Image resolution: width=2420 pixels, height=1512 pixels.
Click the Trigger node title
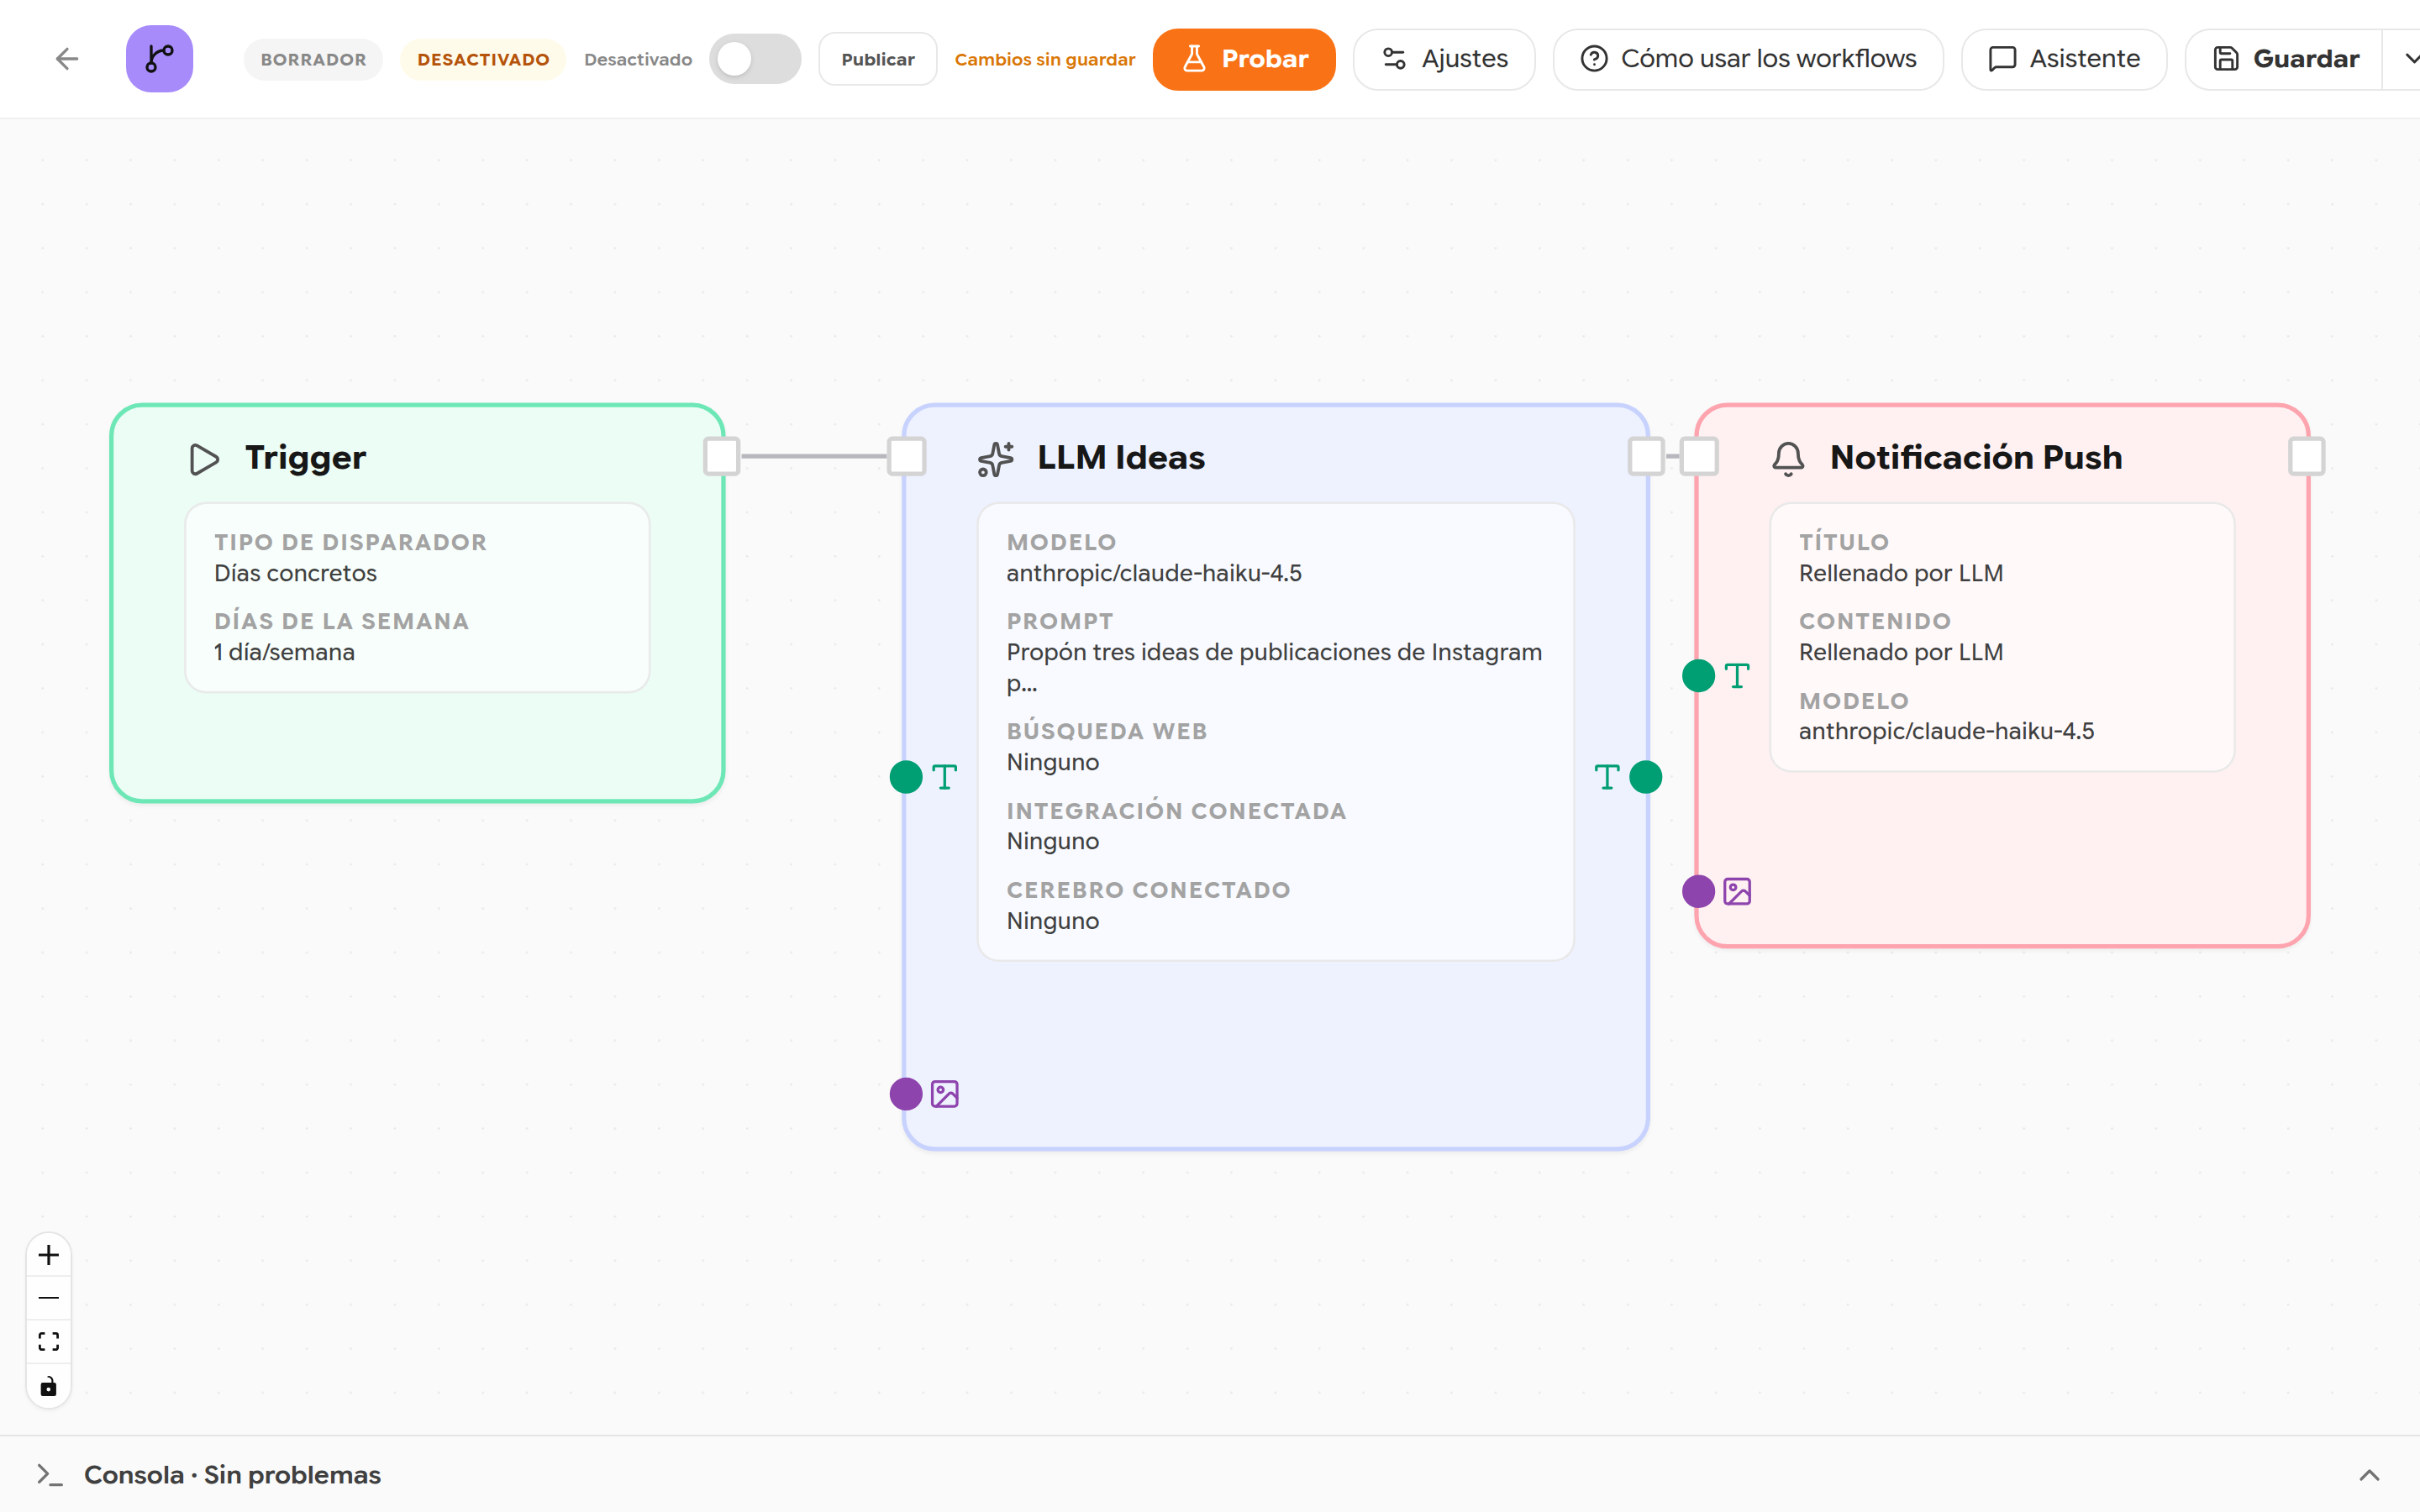[x=305, y=457]
